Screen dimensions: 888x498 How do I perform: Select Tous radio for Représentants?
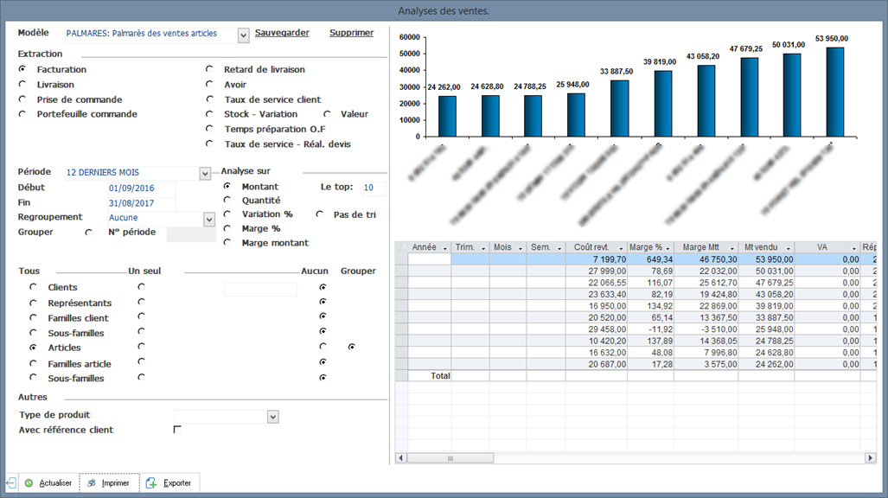pos(34,303)
